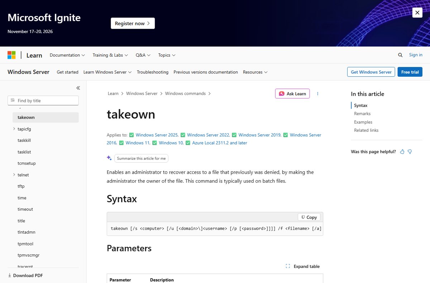Image resolution: width=430 pixels, height=283 pixels.
Task: Expand the Learn Windows Server menu
Action: [107, 72]
